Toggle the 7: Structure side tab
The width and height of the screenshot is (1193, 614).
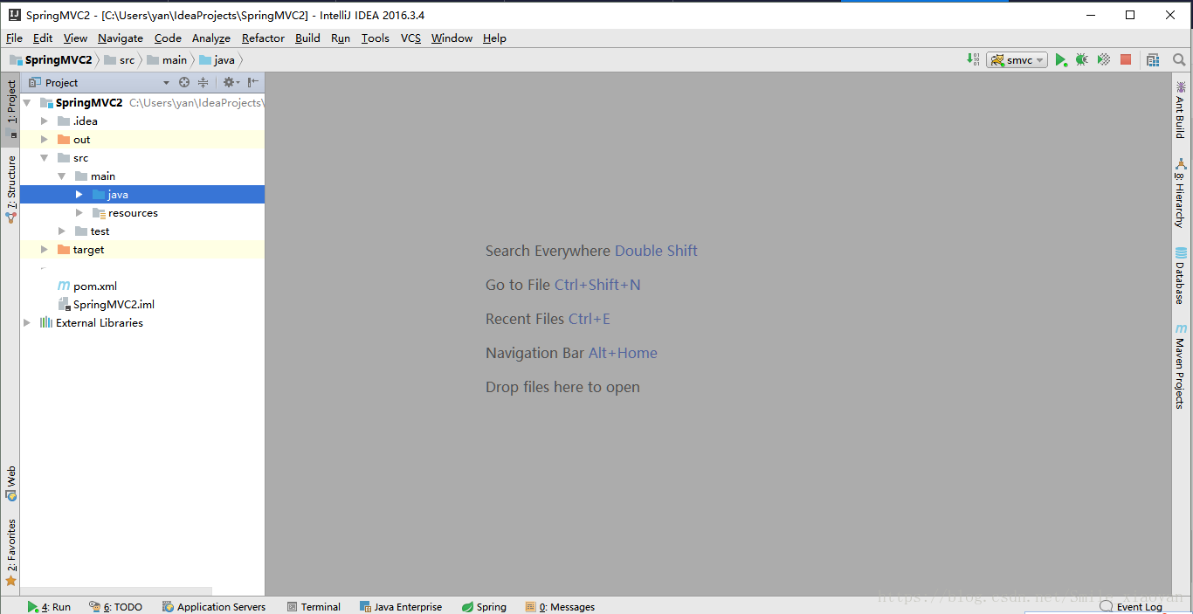tap(10, 189)
